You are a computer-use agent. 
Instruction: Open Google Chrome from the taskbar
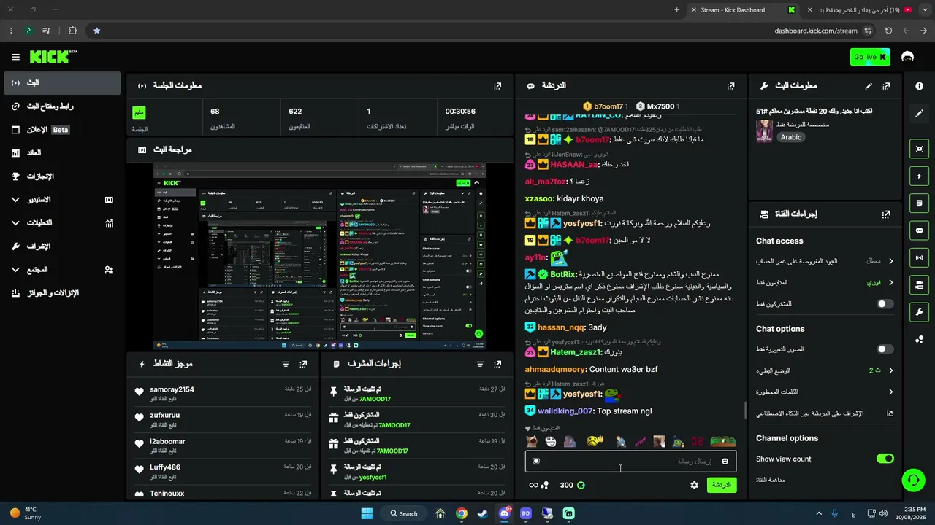pyautogui.click(x=462, y=513)
